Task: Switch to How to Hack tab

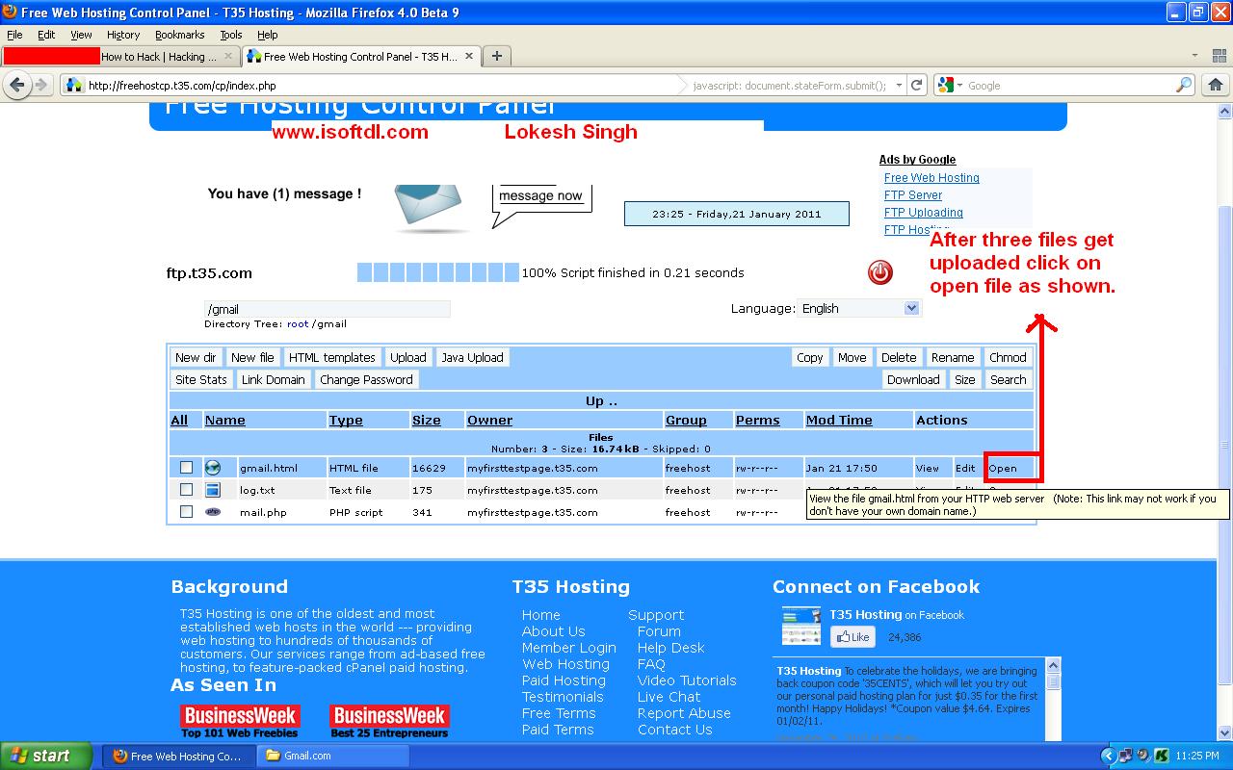Action: coord(120,56)
